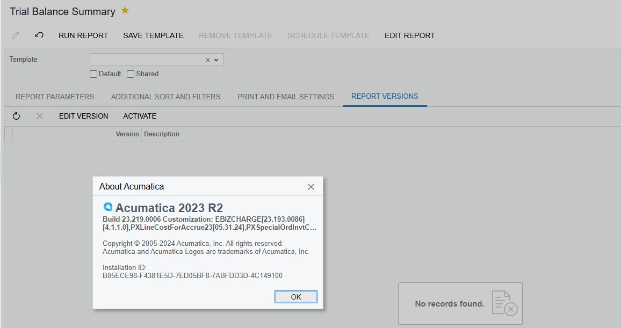Click the Template field label

coord(23,60)
